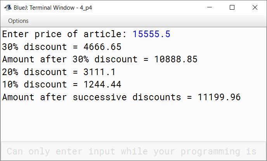Click the value 3111.1
The height and width of the screenshot is (161, 267).
click(x=99, y=72)
